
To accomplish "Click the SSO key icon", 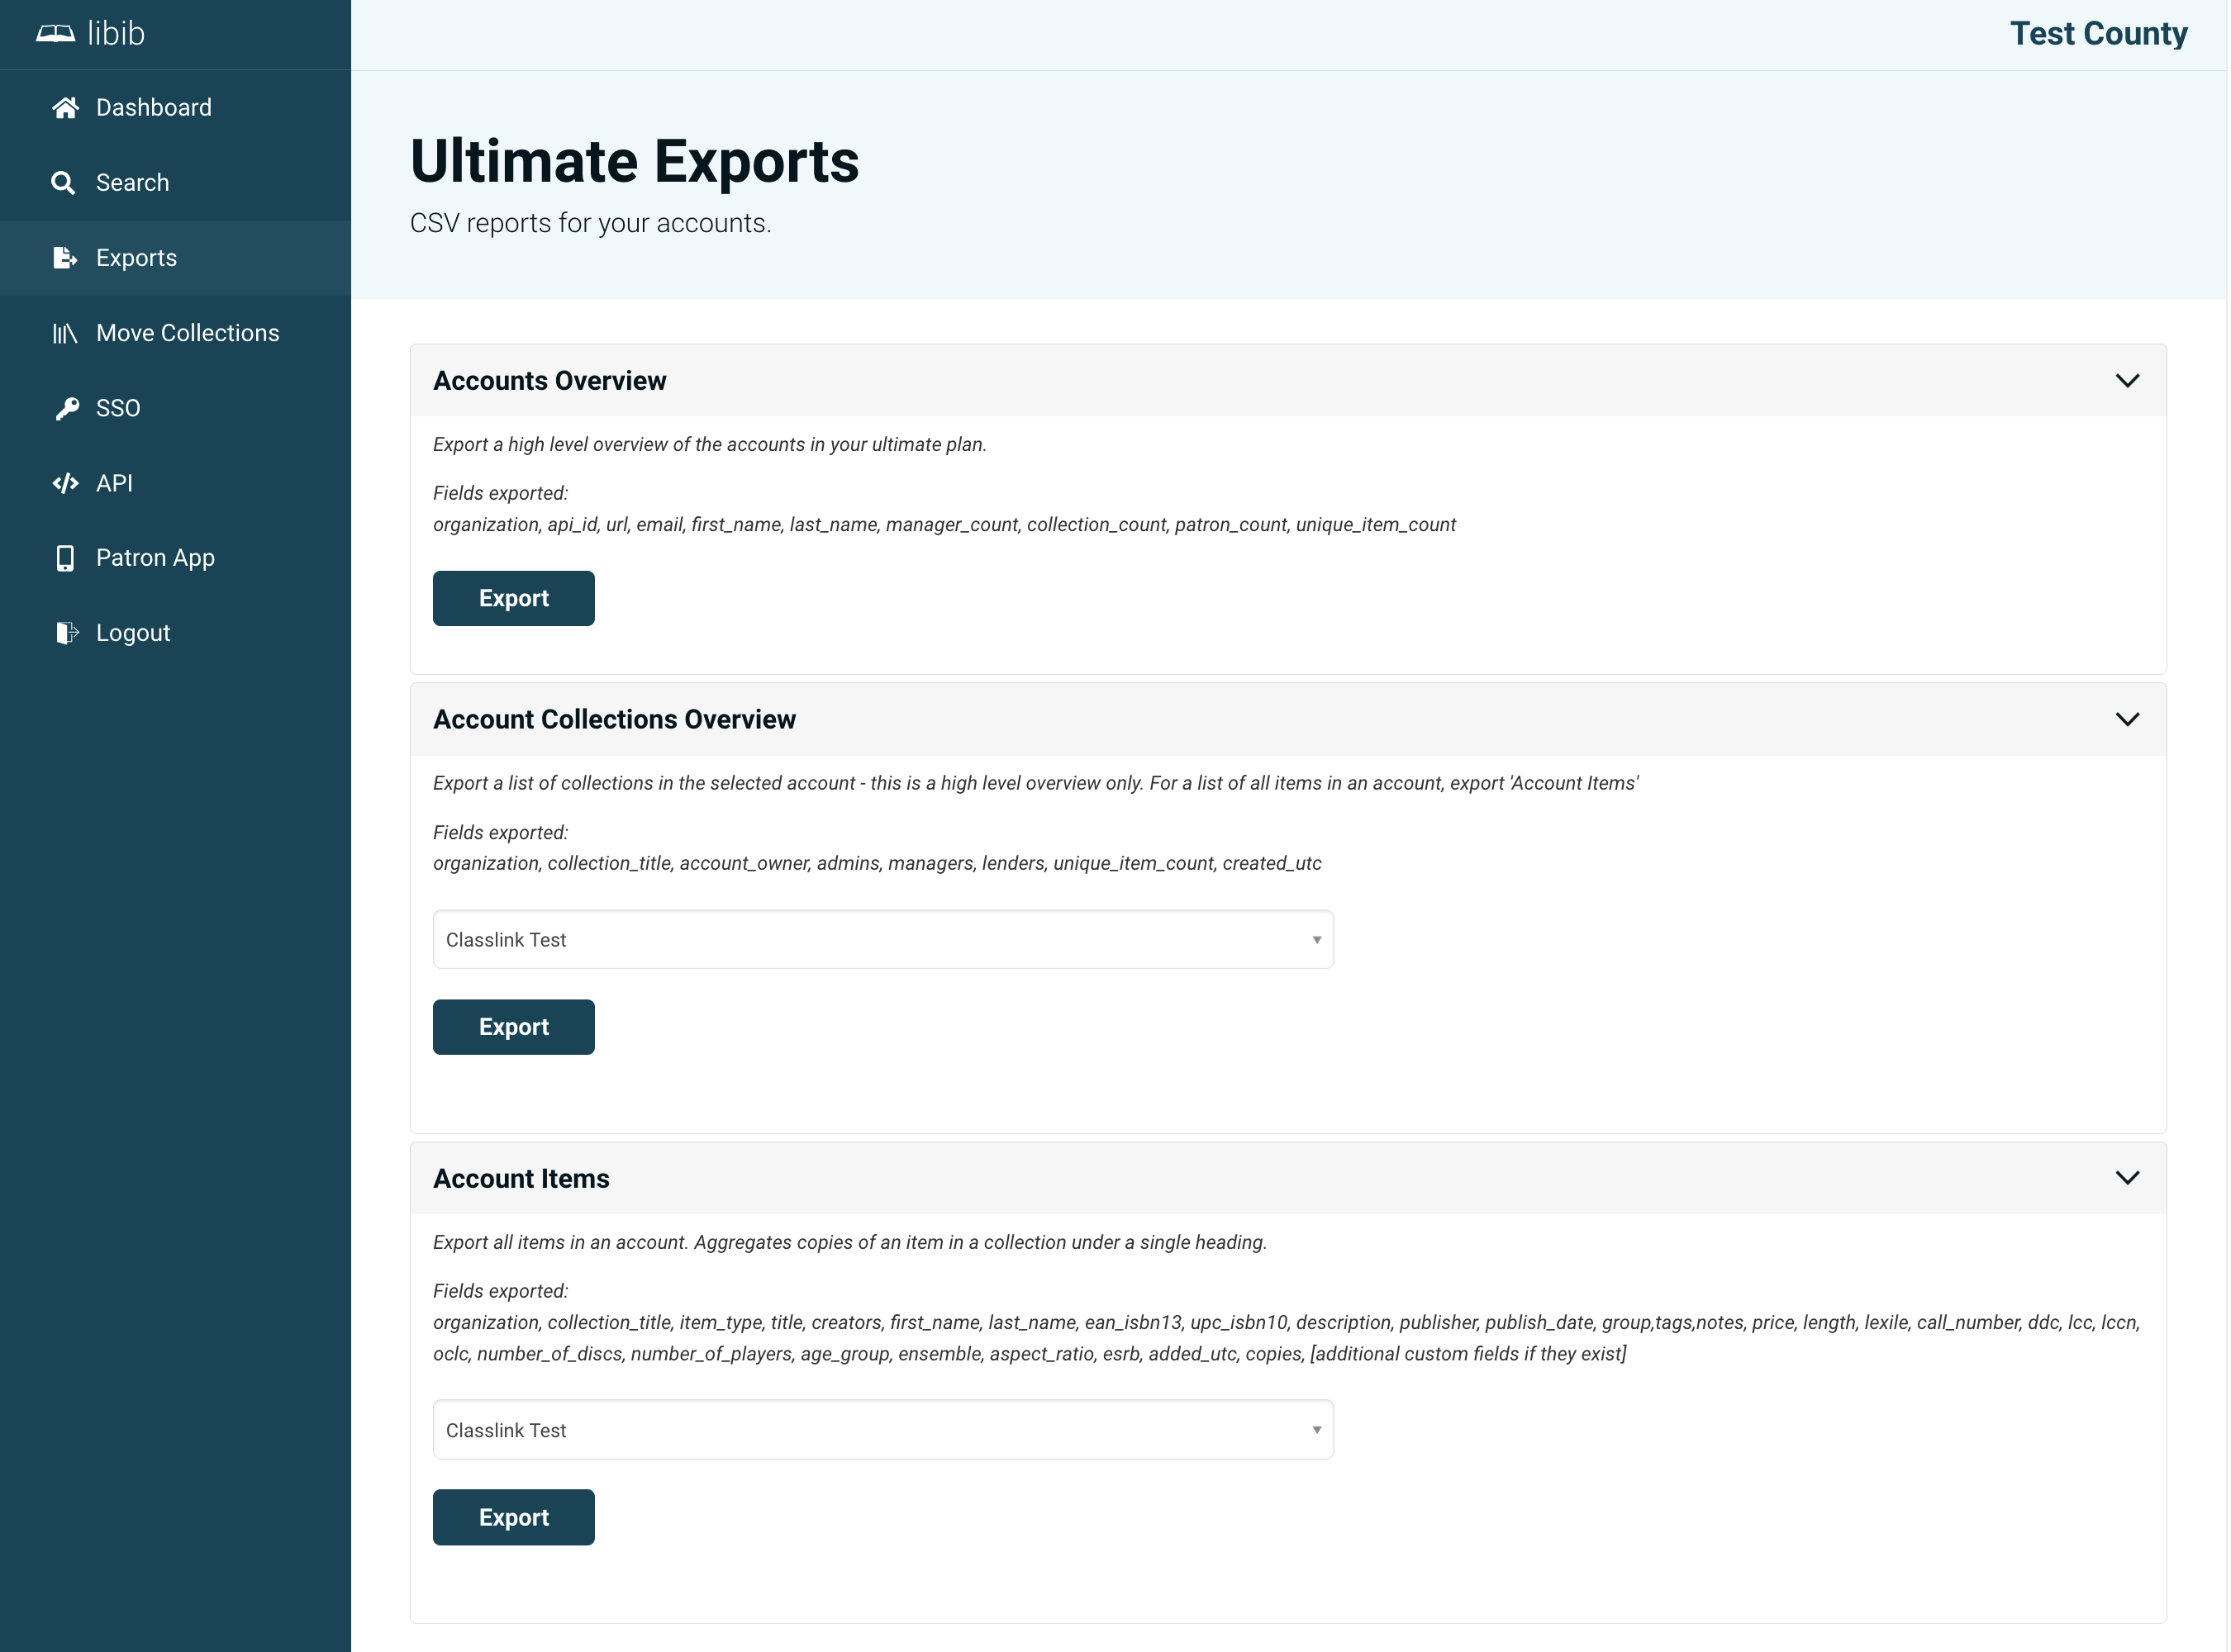I will (66, 408).
